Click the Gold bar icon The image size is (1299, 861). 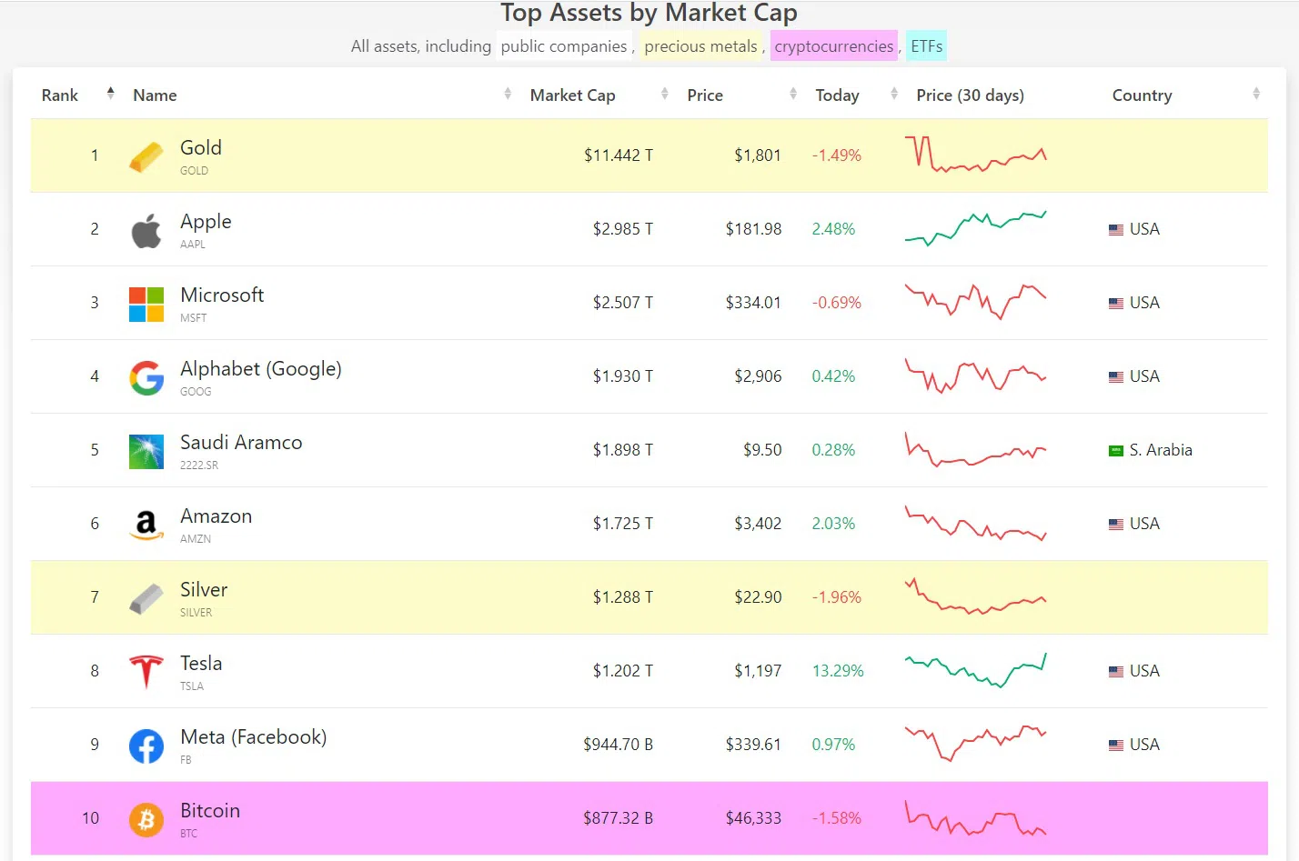tap(146, 156)
